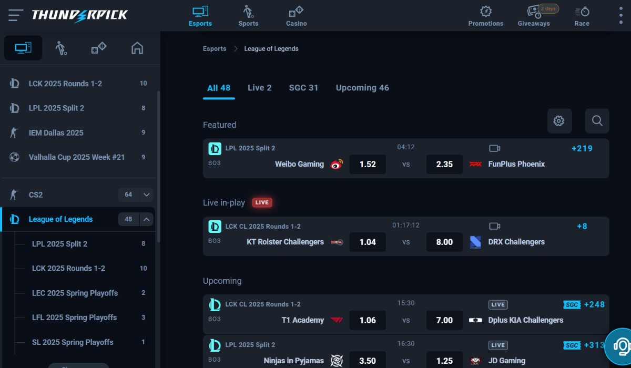Open the Casino section from top navigation
This screenshot has width=631, height=368.
pyautogui.click(x=296, y=16)
